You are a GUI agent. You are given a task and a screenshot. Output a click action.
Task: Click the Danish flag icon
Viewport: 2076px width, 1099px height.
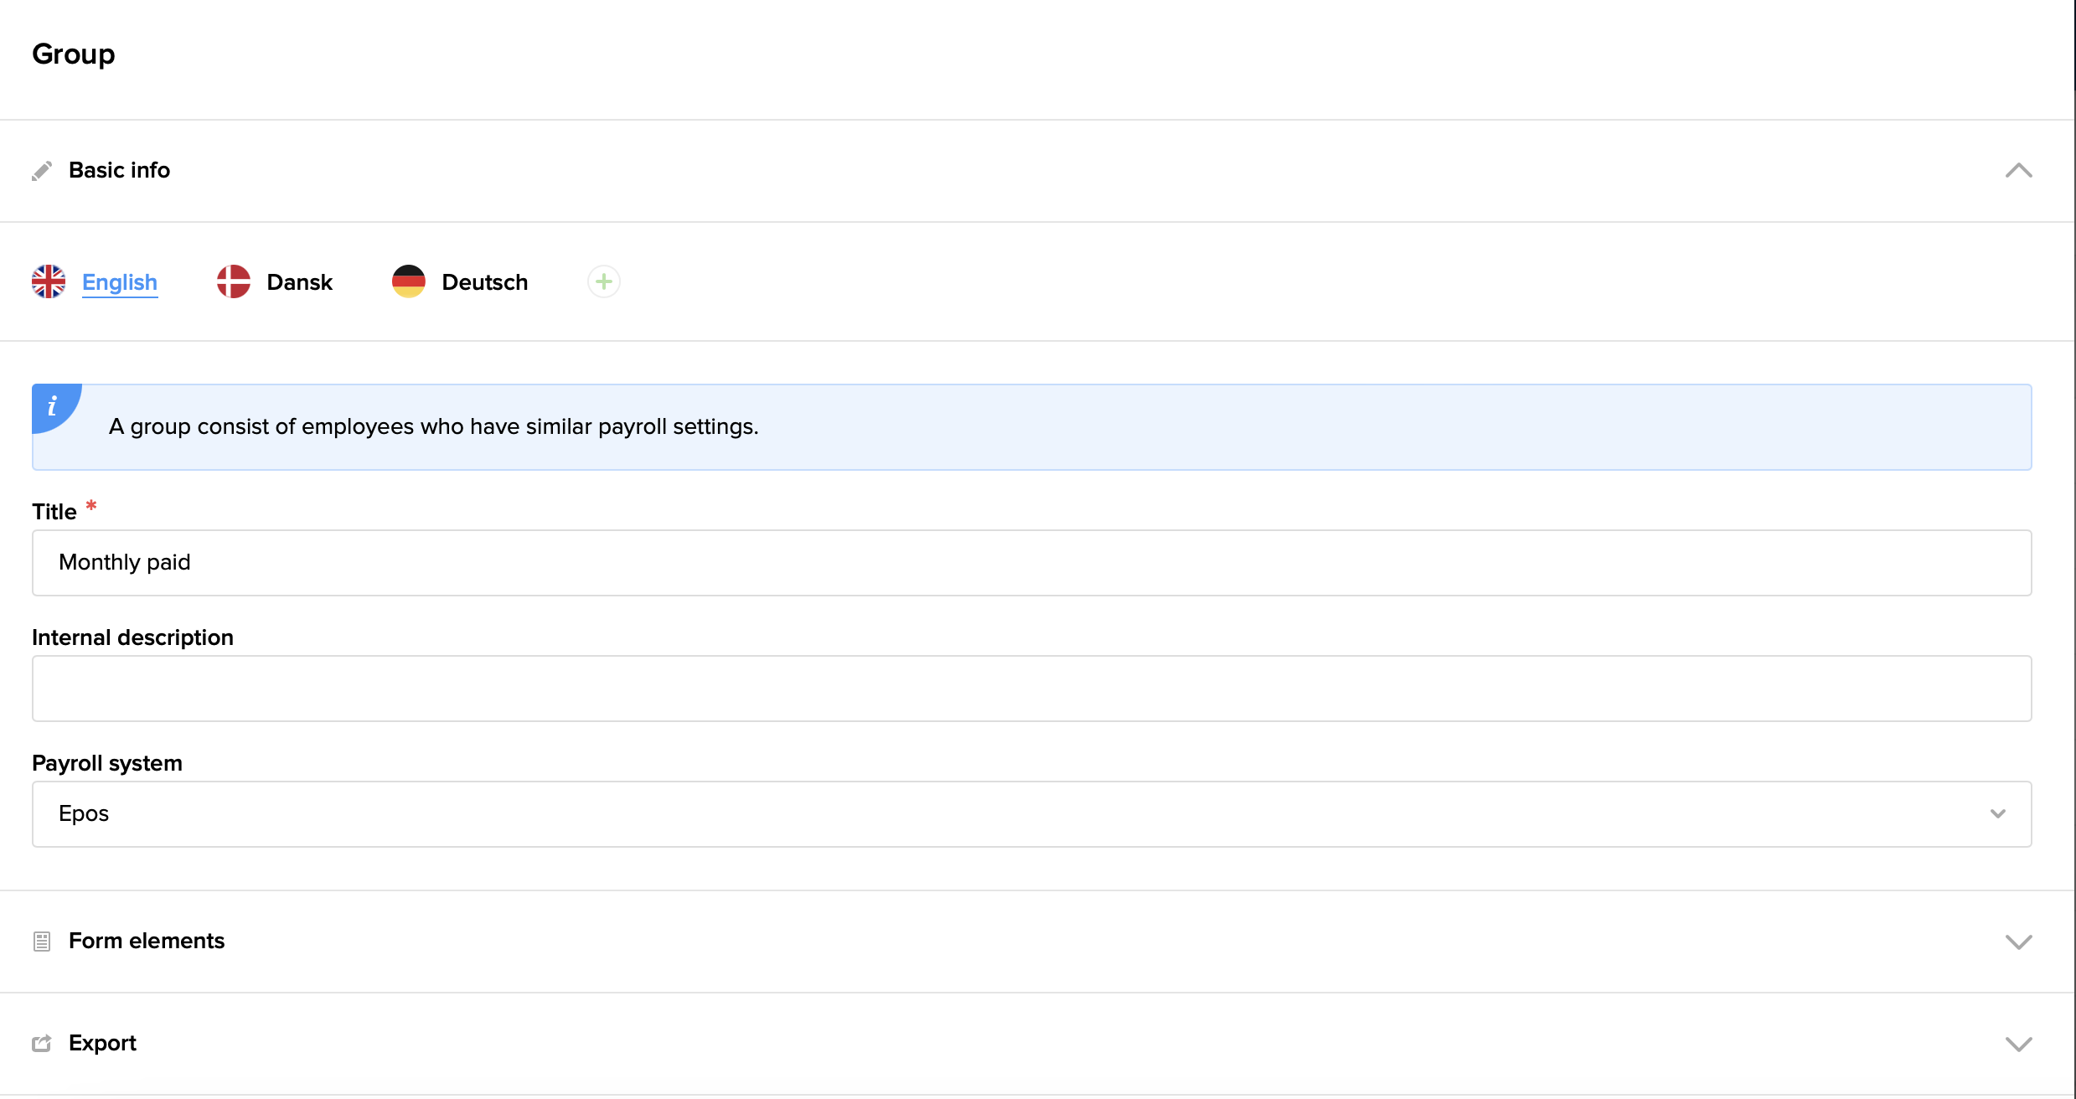234,281
